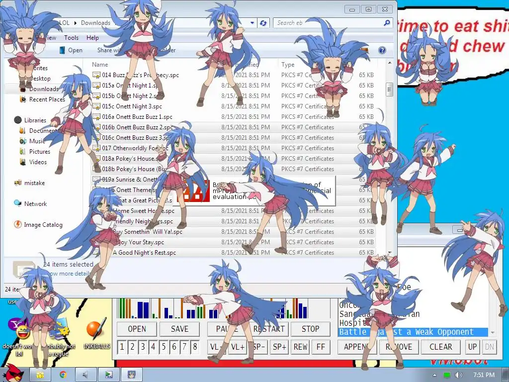Click the refresh icon beside the address bar
Image resolution: width=509 pixels, height=382 pixels.
click(x=263, y=23)
